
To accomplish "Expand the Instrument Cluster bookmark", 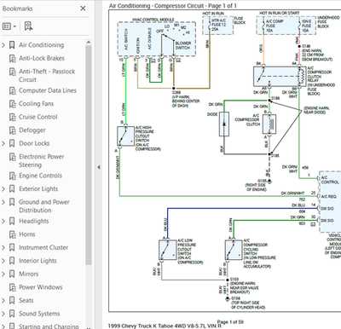I will 3,248.
